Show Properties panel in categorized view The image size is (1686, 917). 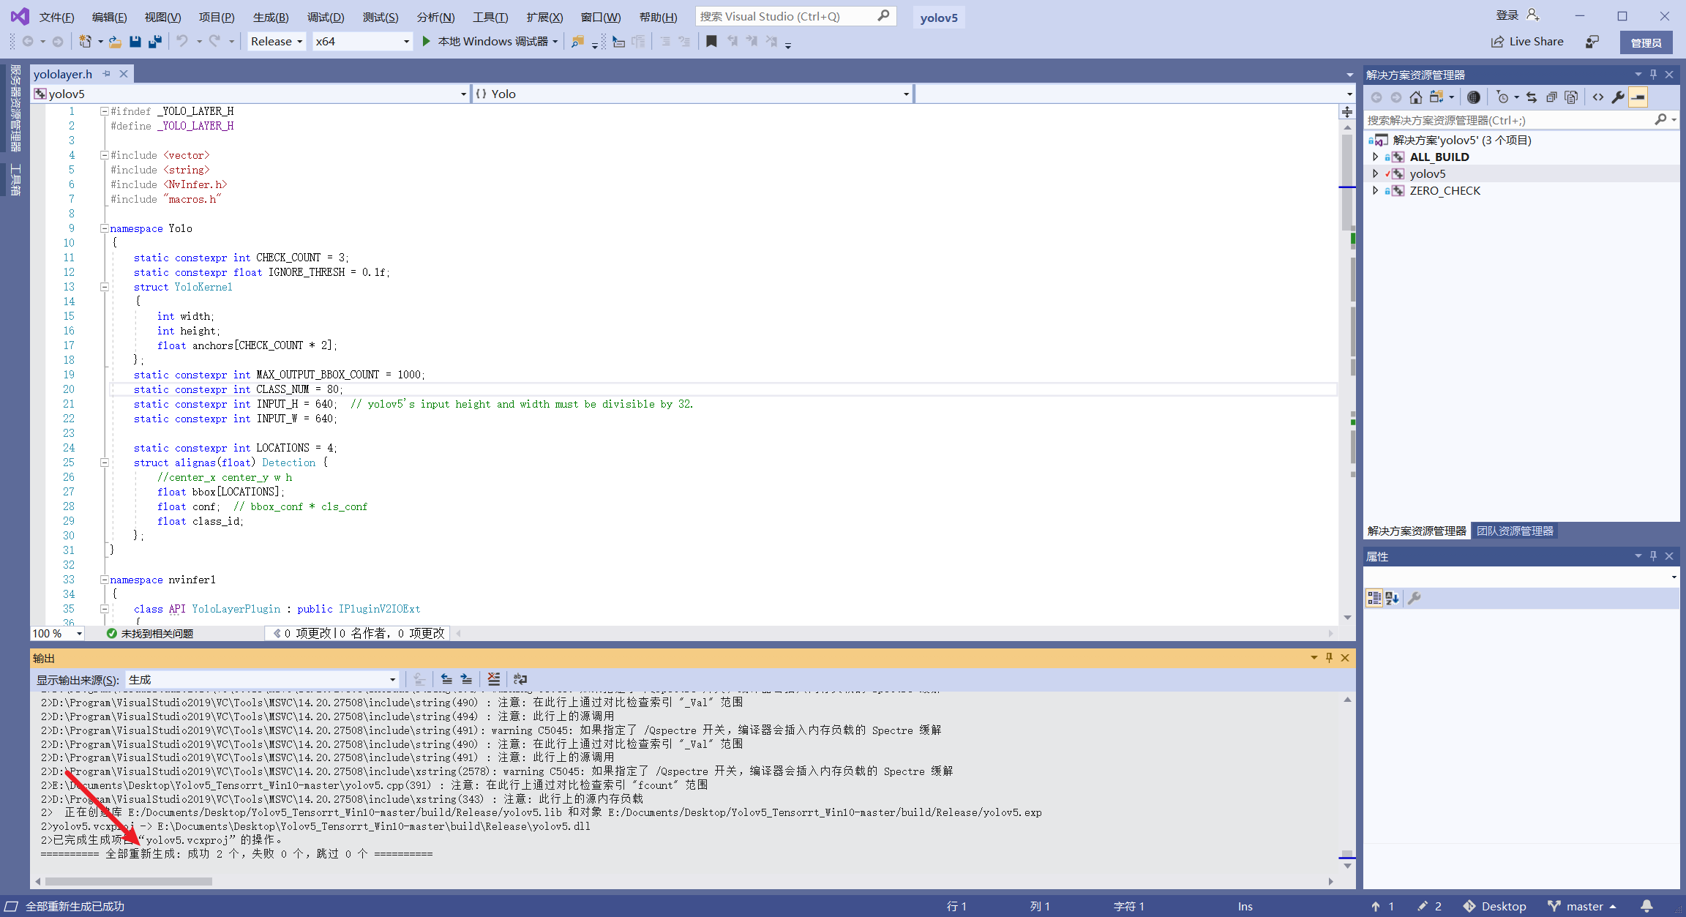(x=1374, y=598)
